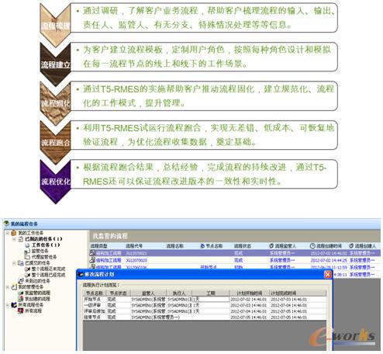
Task: Click the 工期 cell of 开始节点 row
Action: (211, 299)
